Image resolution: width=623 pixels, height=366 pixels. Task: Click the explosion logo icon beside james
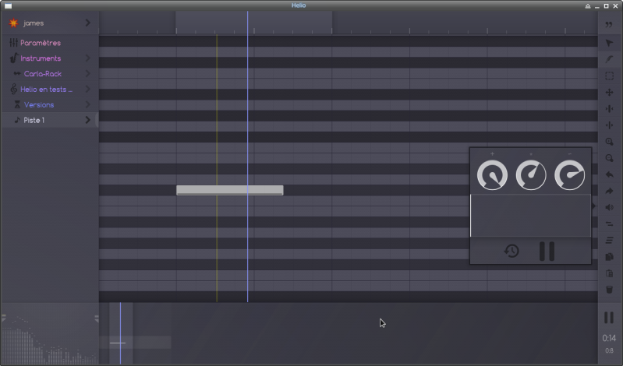click(x=13, y=23)
